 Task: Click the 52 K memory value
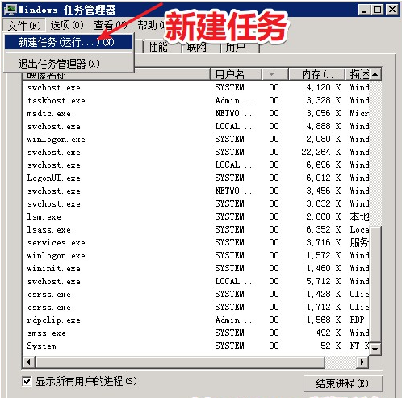(331, 346)
